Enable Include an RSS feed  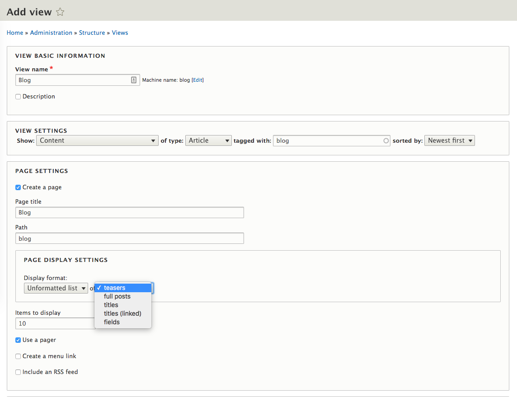[18, 372]
